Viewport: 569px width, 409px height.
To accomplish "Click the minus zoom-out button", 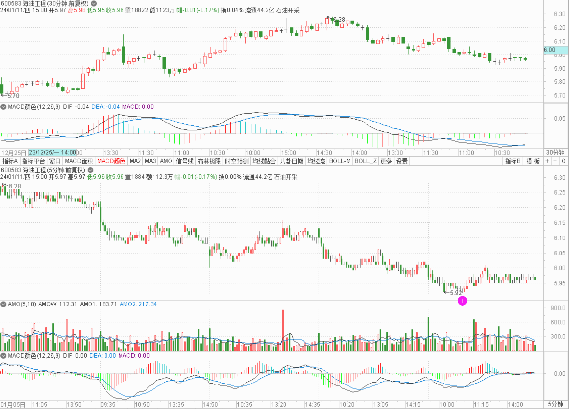I will [x=555, y=161].
